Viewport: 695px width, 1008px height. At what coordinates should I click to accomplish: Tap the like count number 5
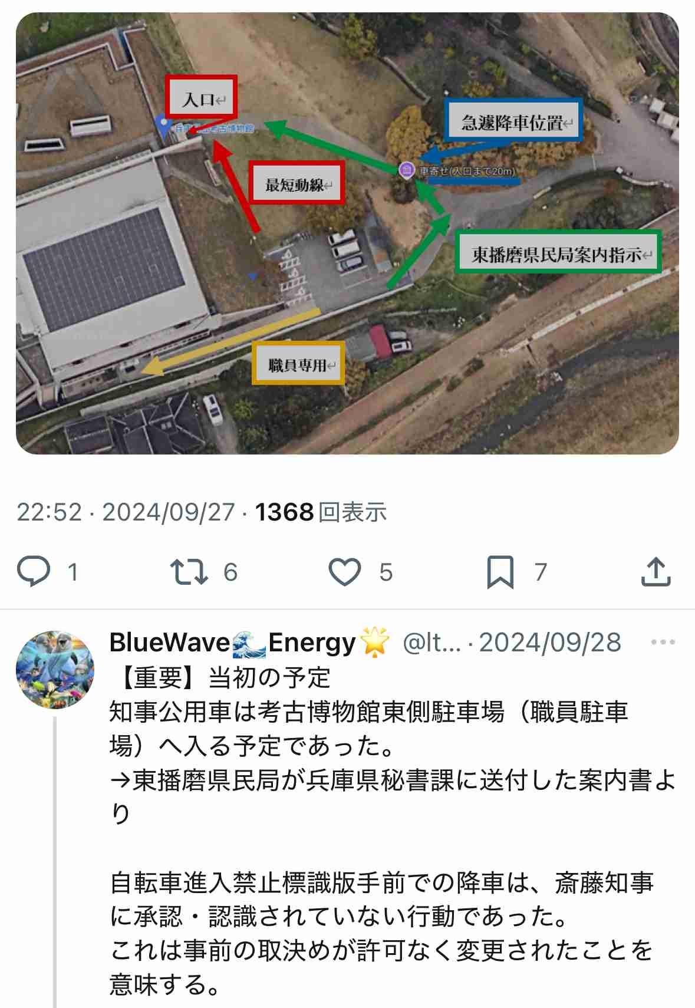pyautogui.click(x=386, y=572)
